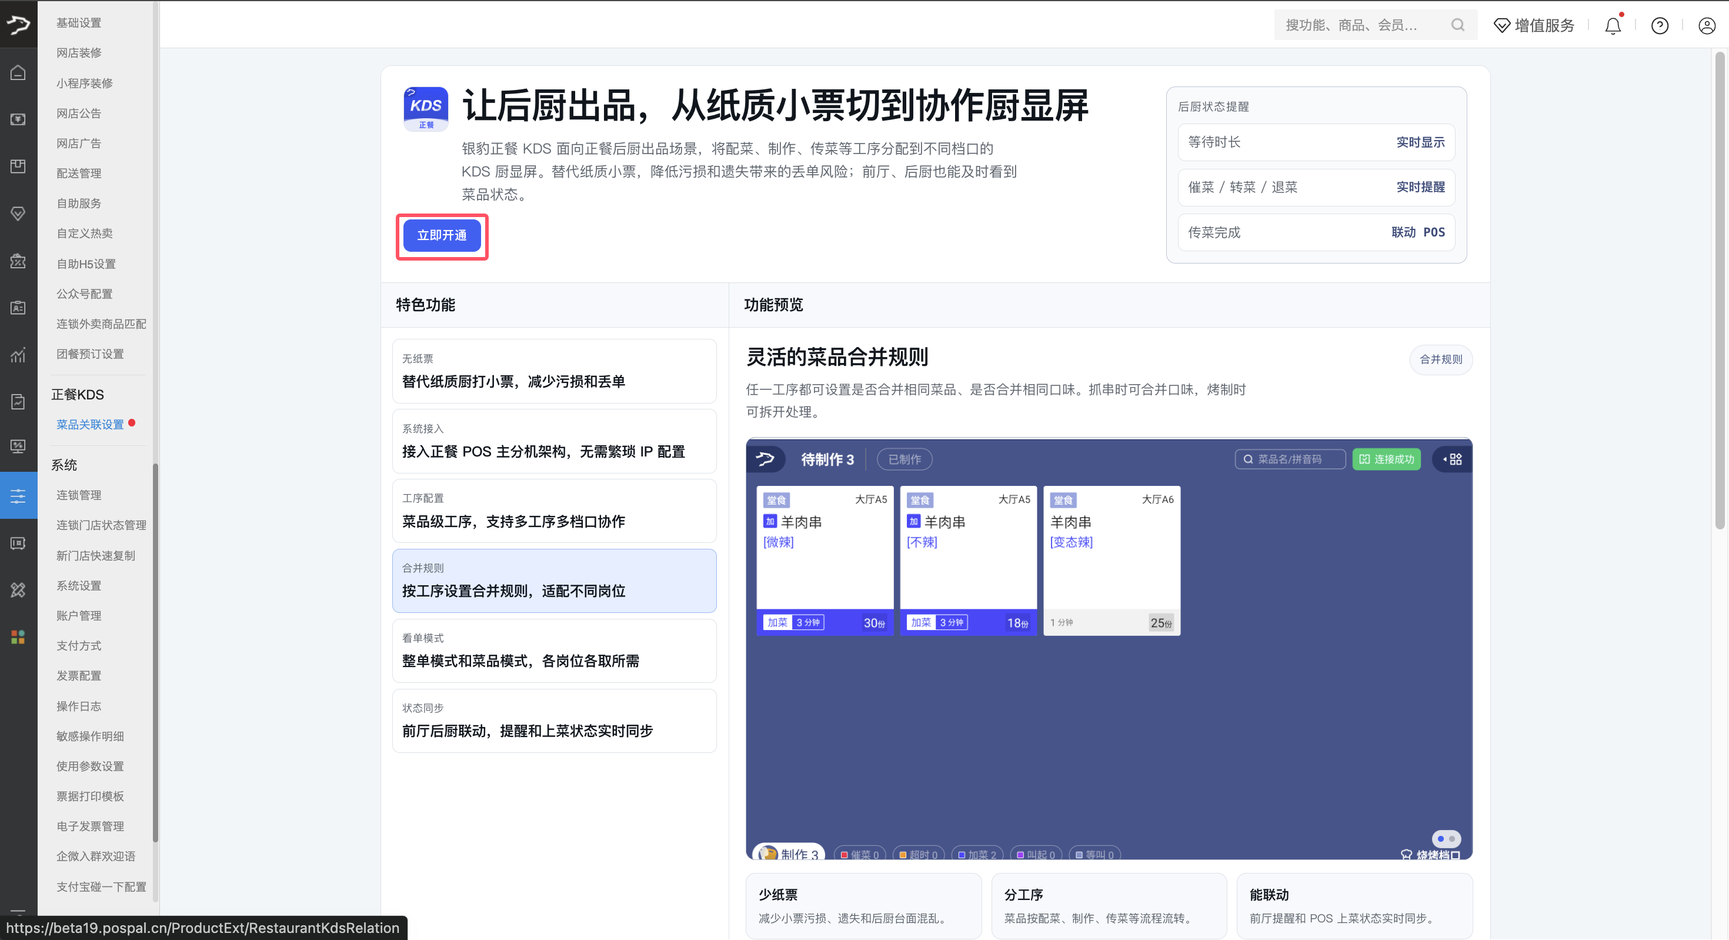Click the 少纸票 summary card

click(863, 906)
